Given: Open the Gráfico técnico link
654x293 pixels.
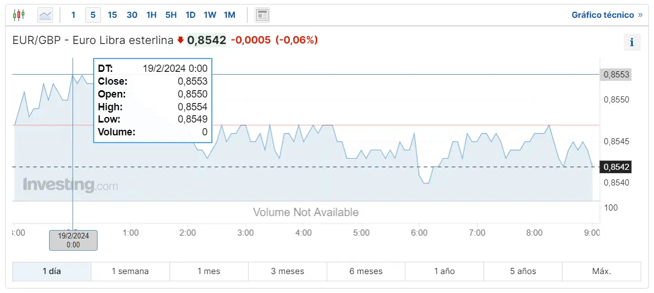Looking at the screenshot, I should (607, 15).
